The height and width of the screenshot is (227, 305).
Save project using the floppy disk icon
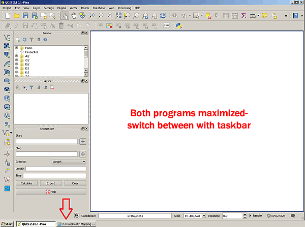(x=25, y=16)
